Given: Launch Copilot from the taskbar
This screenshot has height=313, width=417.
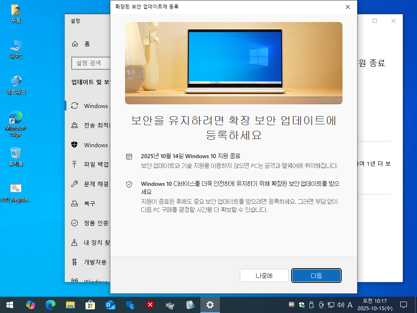Looking at the screenshot, I should (31, 305).
